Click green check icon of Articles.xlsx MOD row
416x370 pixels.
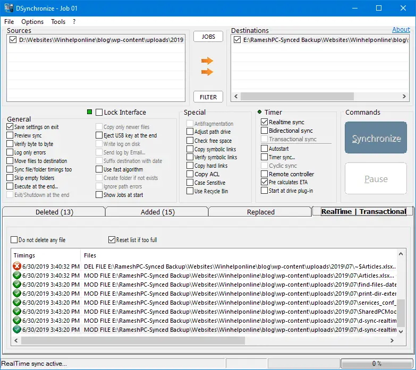(17, 275)
